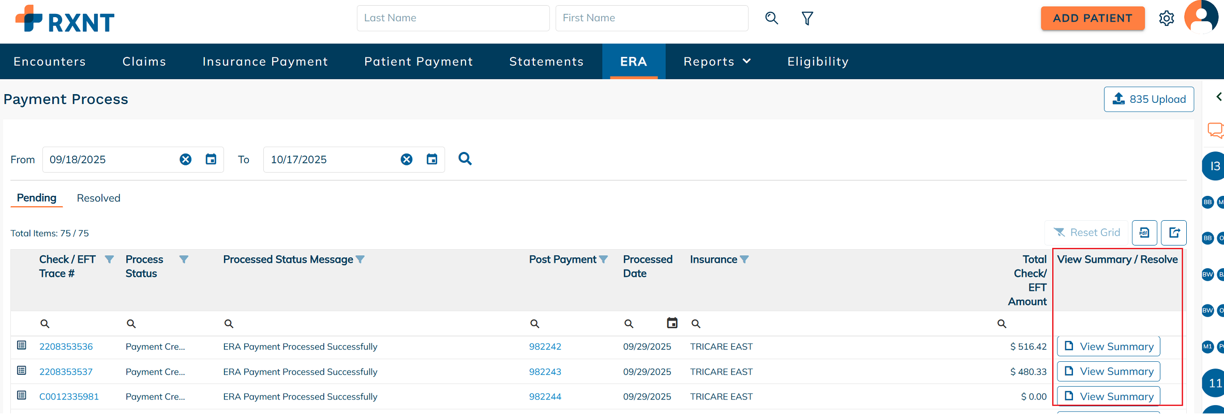Screen dimensions: 1224x414
Task: Open the patient filter funnel icon
Action: pos(807,19)
